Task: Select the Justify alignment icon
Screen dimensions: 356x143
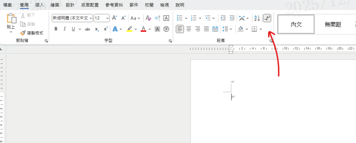Action: (207, 29)
